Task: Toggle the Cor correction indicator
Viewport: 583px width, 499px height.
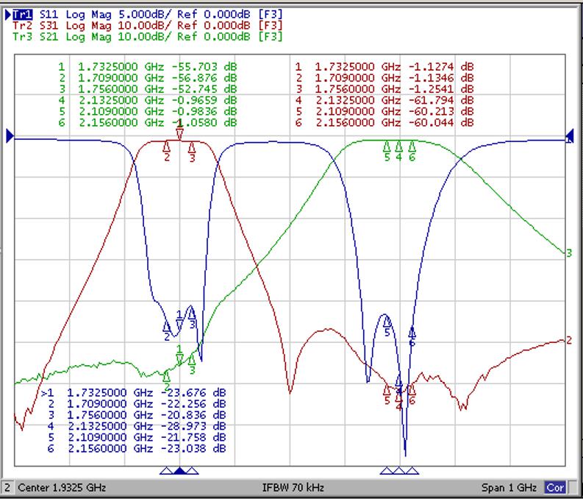Action: coord(555,488)
